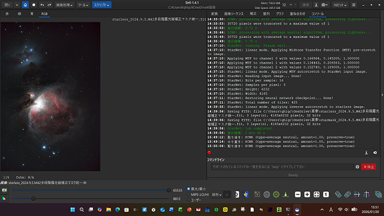Click the zoom in plus icon
The height and width of the screenshot is (216, 384).
pos(306,194)
